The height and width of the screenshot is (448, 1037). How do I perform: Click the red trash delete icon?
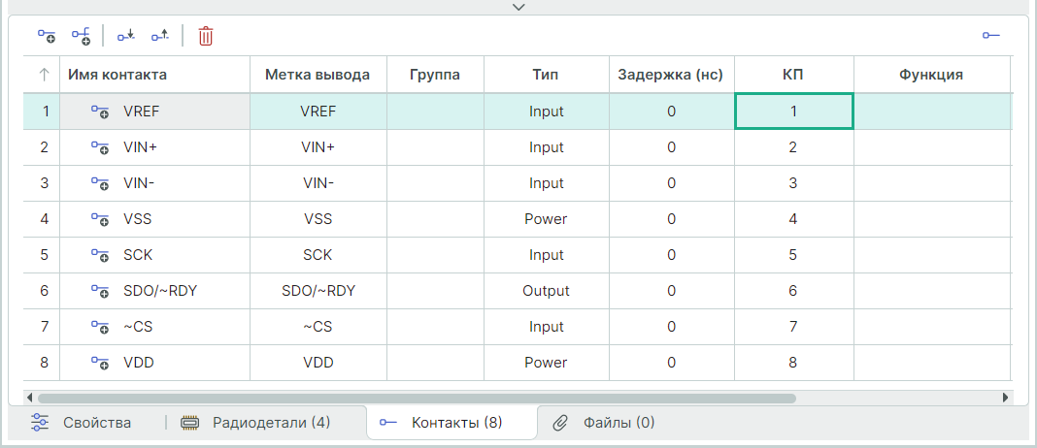coord(206,37)
